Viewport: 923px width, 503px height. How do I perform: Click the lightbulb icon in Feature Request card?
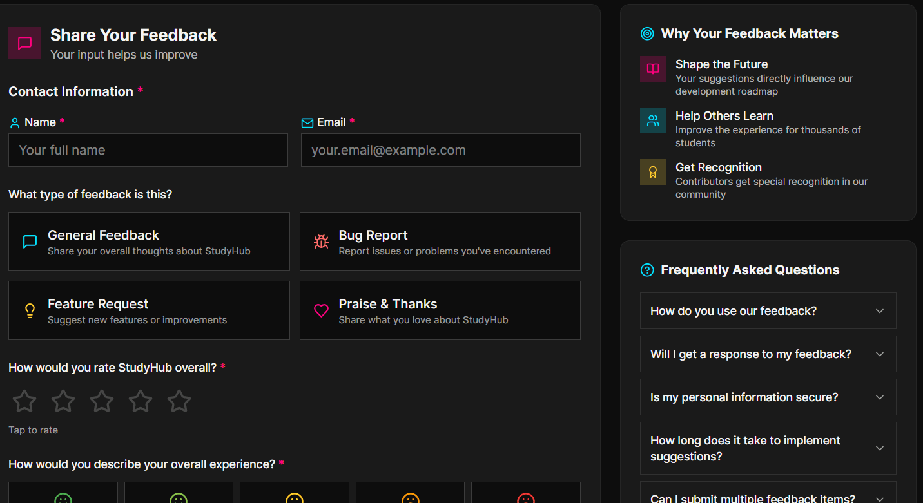(30, 310)
